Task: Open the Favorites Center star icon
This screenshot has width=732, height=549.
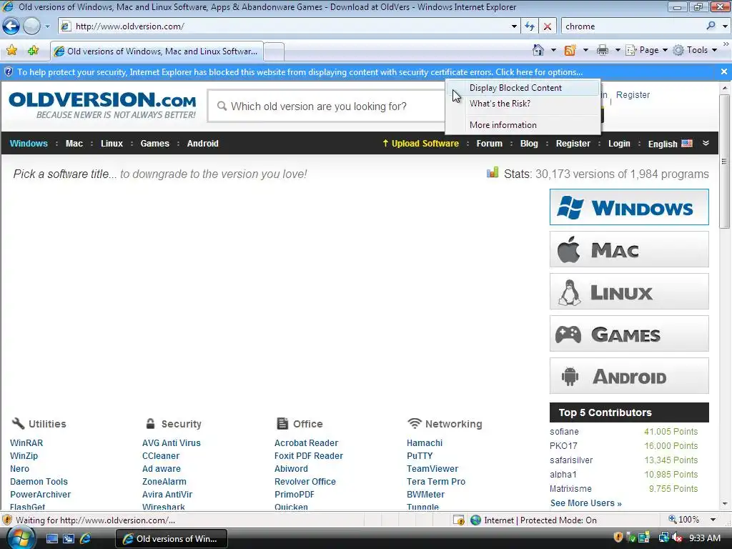Action: click(x=11, y=51)
